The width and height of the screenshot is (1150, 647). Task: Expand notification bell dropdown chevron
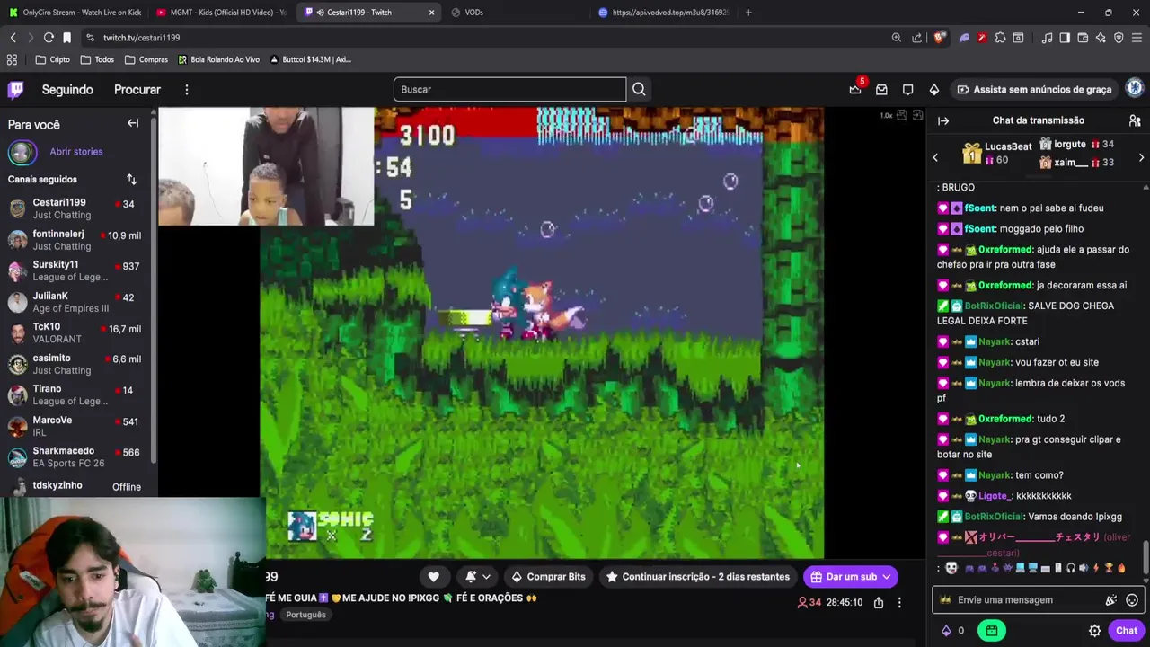click(487, 577)
